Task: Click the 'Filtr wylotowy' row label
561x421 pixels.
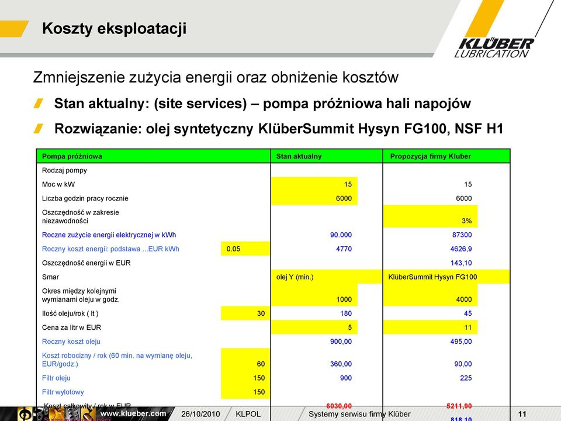Action: point(63,392)
